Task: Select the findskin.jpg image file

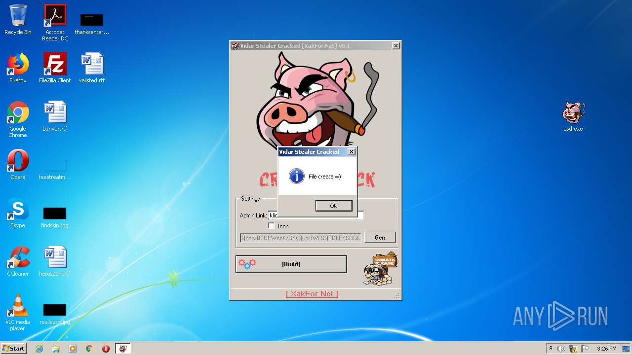Action: (55, 217)
